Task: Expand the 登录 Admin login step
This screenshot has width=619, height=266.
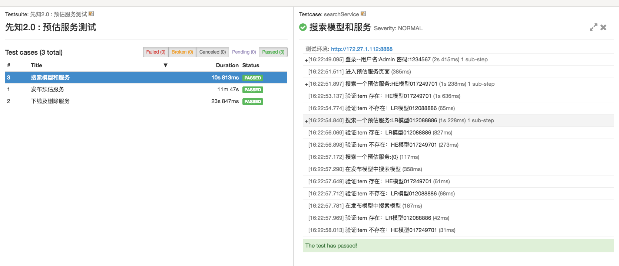Action: pyautogui.click(x=306, y=60)
